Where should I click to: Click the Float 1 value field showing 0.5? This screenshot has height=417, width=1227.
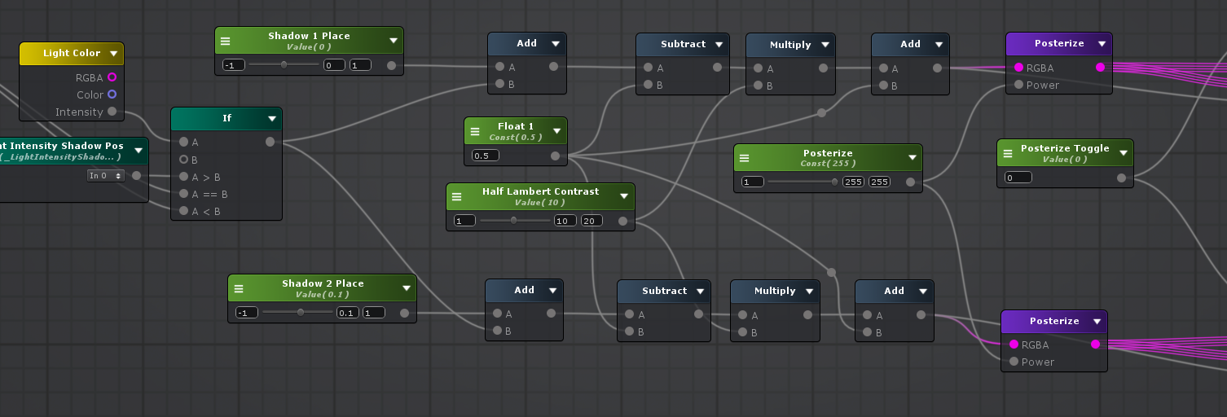click(x=486, y=156)
